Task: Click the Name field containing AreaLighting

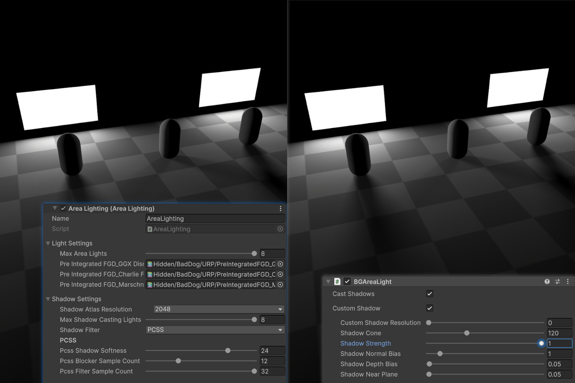Action: point(215,219)
